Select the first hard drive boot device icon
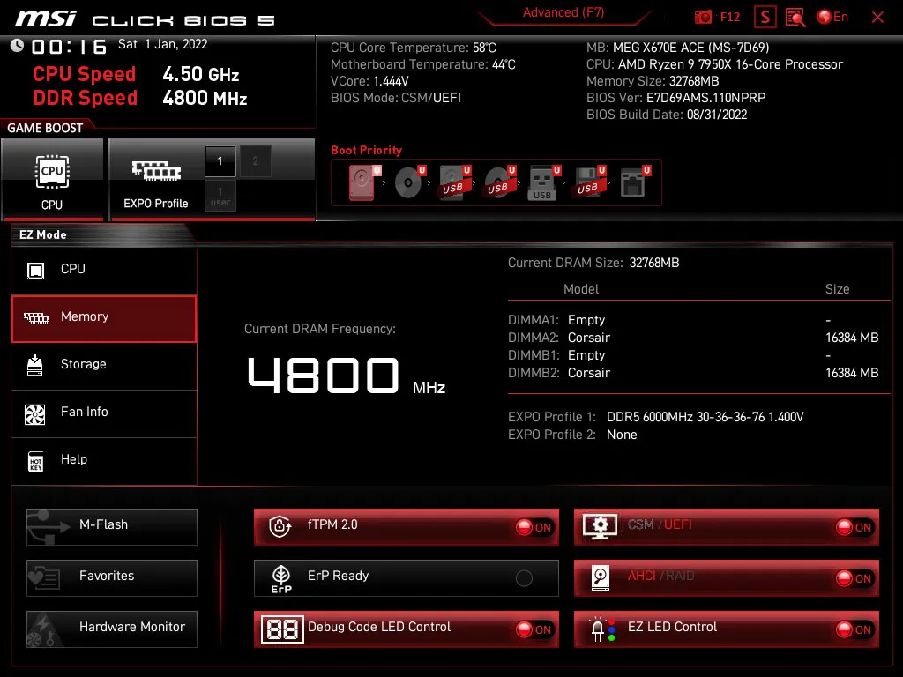 (x=362, y=182)
